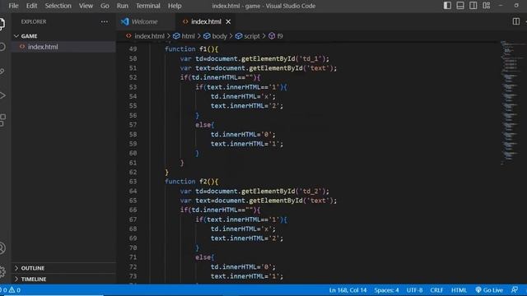This screenshot has height=296, width=527.
Task: Click text.innerHTML='2' on line 55
Action: tap(247, 106)
